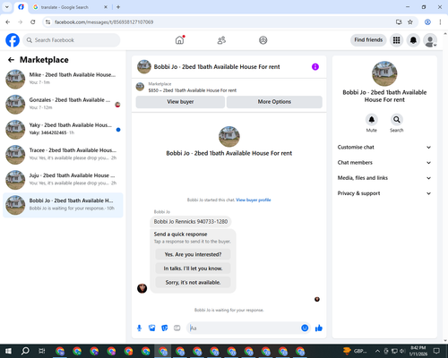
Task: Open the Friends icon in top navigation
Action: 221,40
